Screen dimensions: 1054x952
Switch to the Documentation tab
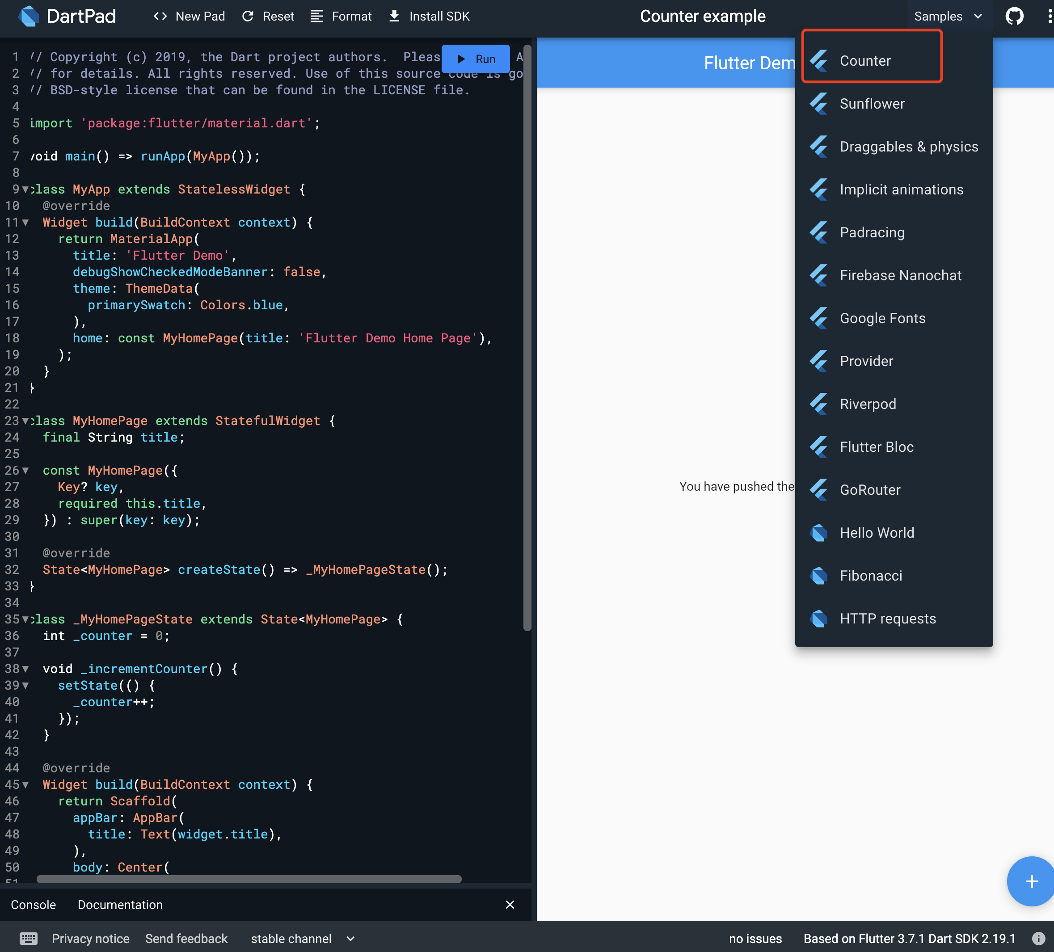click(120, 905)
